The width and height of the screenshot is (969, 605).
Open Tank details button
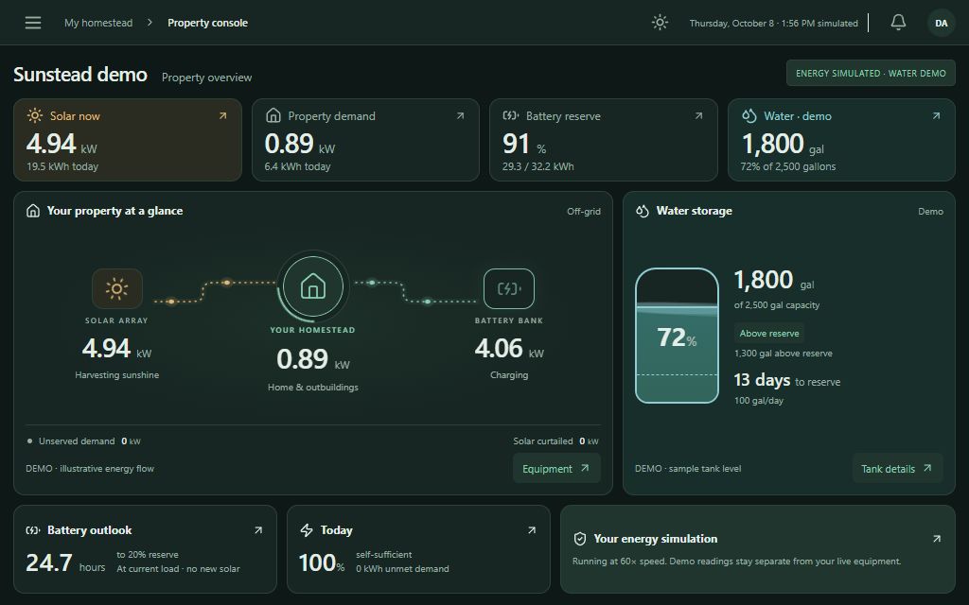897,469
